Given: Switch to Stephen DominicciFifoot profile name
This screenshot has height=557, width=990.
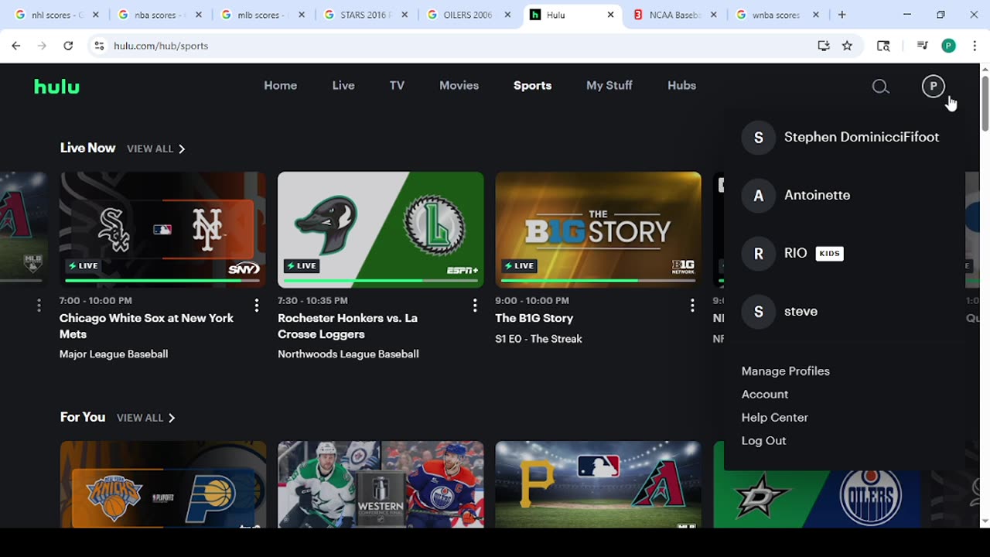Looking at the screenshot, I should 862,137.
